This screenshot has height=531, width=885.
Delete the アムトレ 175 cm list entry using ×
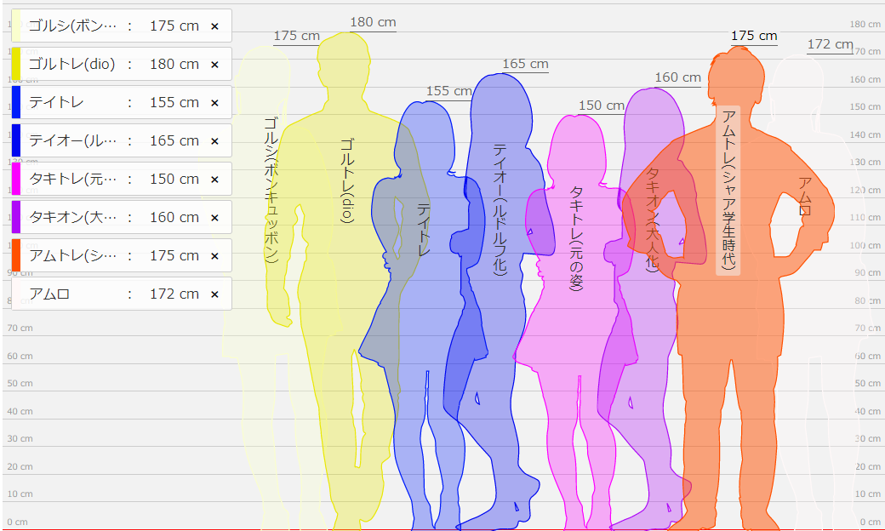pyautogui.click(x=214, y=256)
